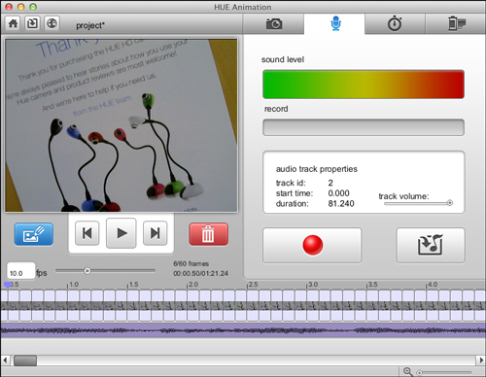Click the 2.5 mark on timeline ruler
This screenshot has height=377, width=486.
253,285
